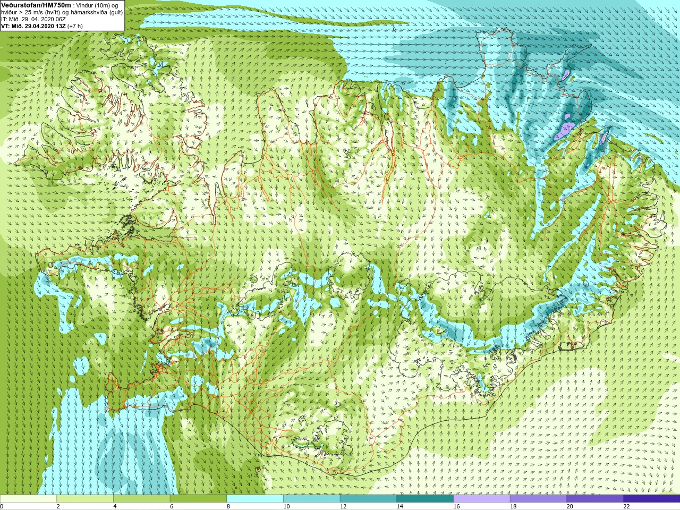
Task: Click the legend scale label "4"
Action: 115,506
